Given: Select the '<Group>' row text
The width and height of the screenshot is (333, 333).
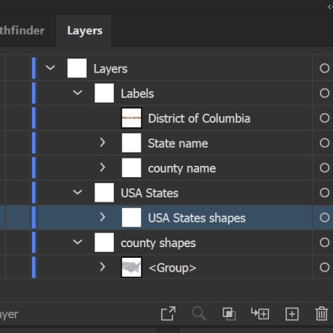Looking at the screenshot, I should 172,268.
